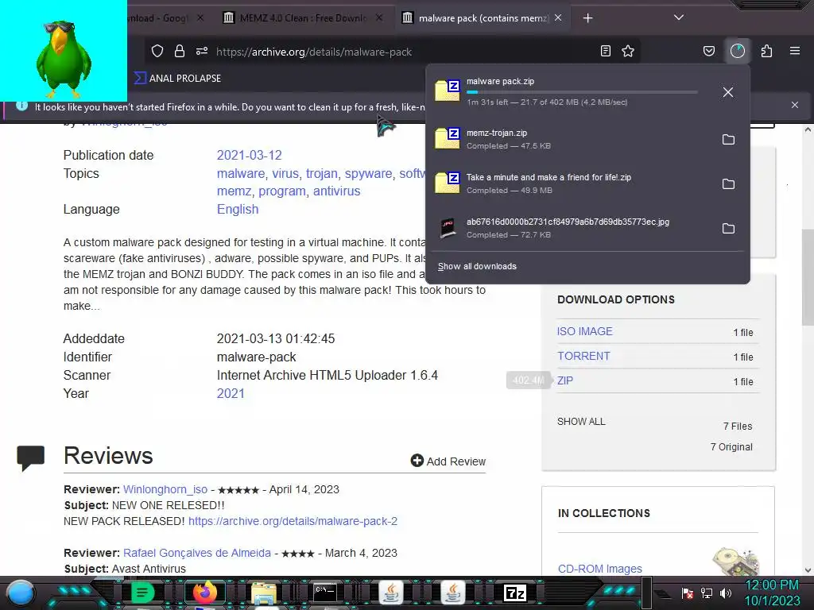
Task: Open the virus topic link
Action: pos(285,173)
